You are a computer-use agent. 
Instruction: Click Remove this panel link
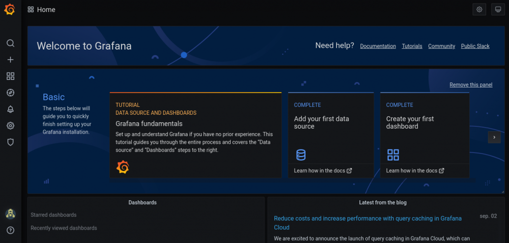pyautogui.click(x=471, y=85)
